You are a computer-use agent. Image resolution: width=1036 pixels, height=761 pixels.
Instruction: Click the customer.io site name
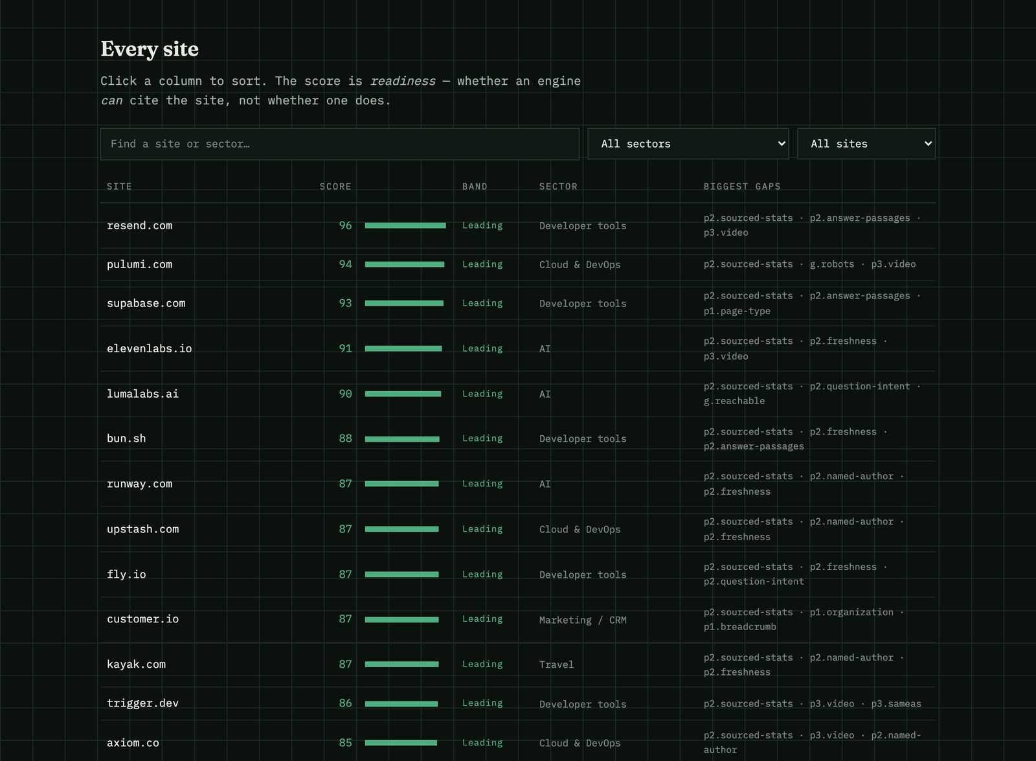point(143,619)
